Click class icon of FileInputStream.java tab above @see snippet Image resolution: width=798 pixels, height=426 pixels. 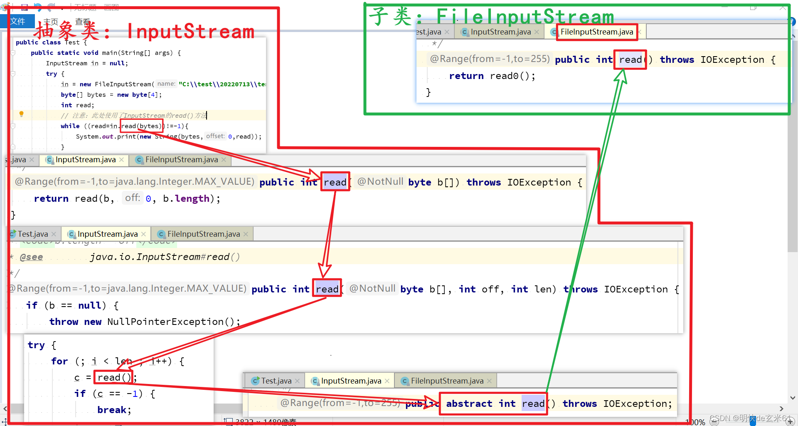coord(161,234)
